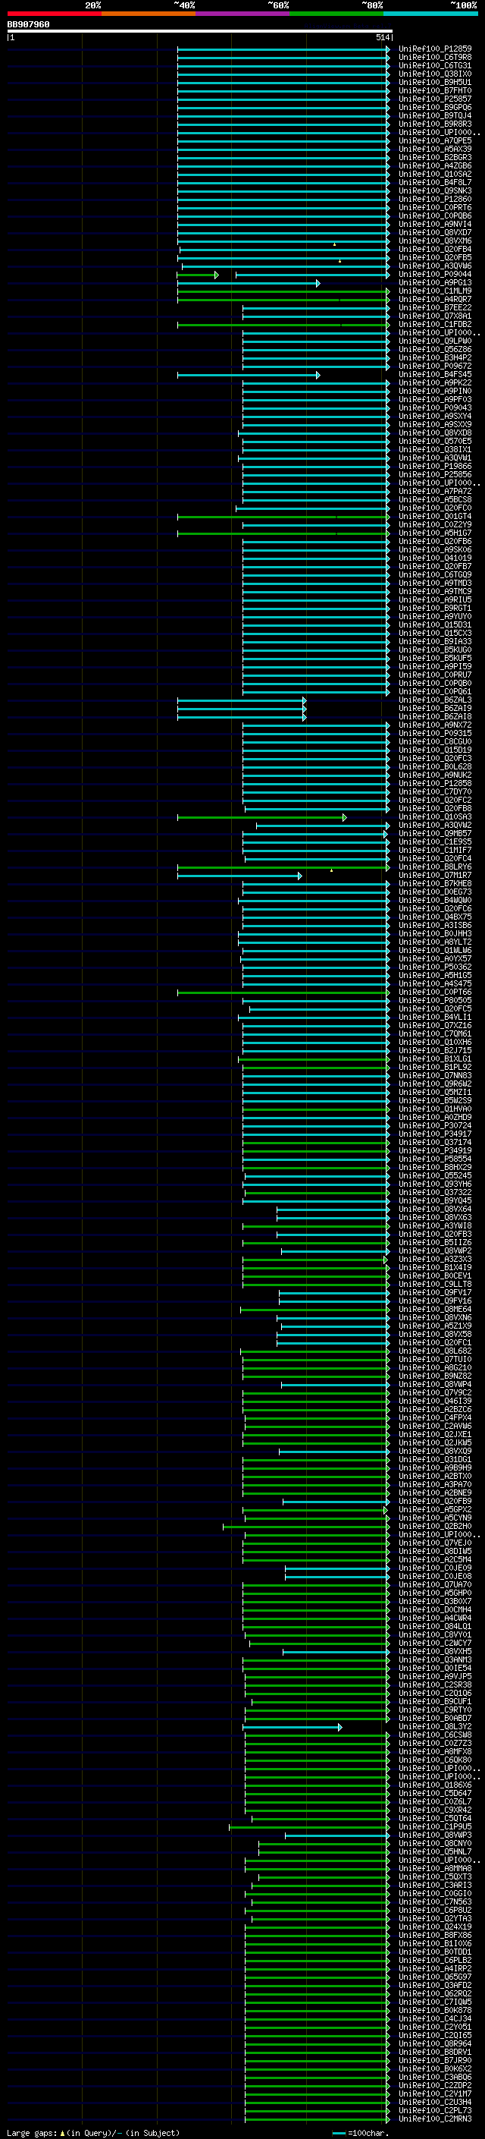485x2139 pixels.
Task: Select the UniRef100_Q9SNK3 label
Action: coord(435,191)
